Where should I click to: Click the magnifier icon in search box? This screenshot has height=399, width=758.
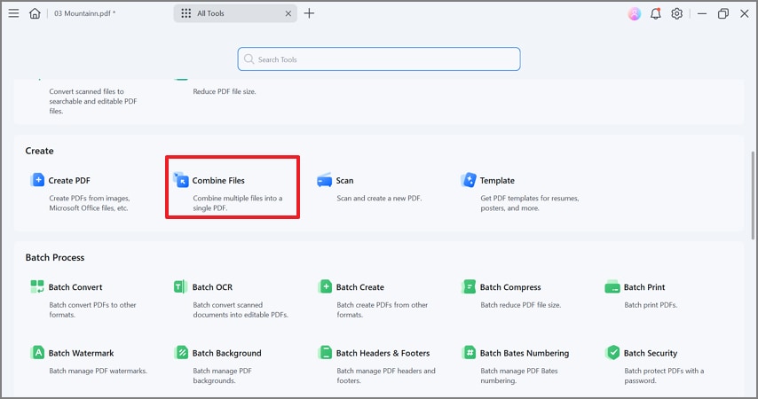pos(249,59)
